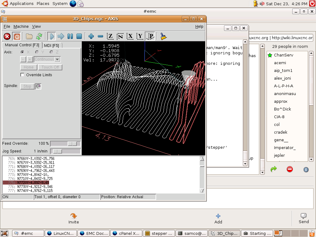The height and width of the screenshot is (237, 316).
Task: Switch to stepper taskbar window
Action: (159, 233)
